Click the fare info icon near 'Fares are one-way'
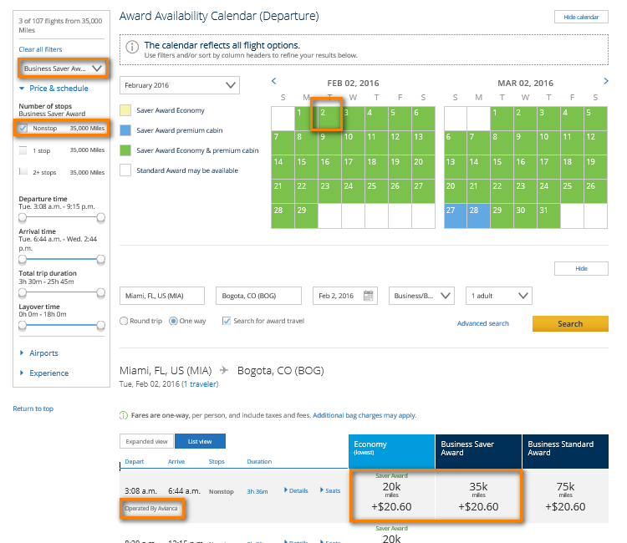This screenshot has height=543, width=627. [124, 415]
